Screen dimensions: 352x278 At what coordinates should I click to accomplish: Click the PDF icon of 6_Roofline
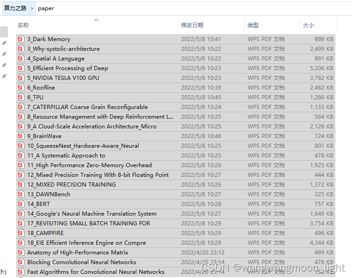coord(21,87)
